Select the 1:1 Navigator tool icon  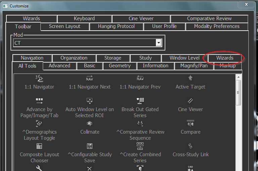coord(39,78)
